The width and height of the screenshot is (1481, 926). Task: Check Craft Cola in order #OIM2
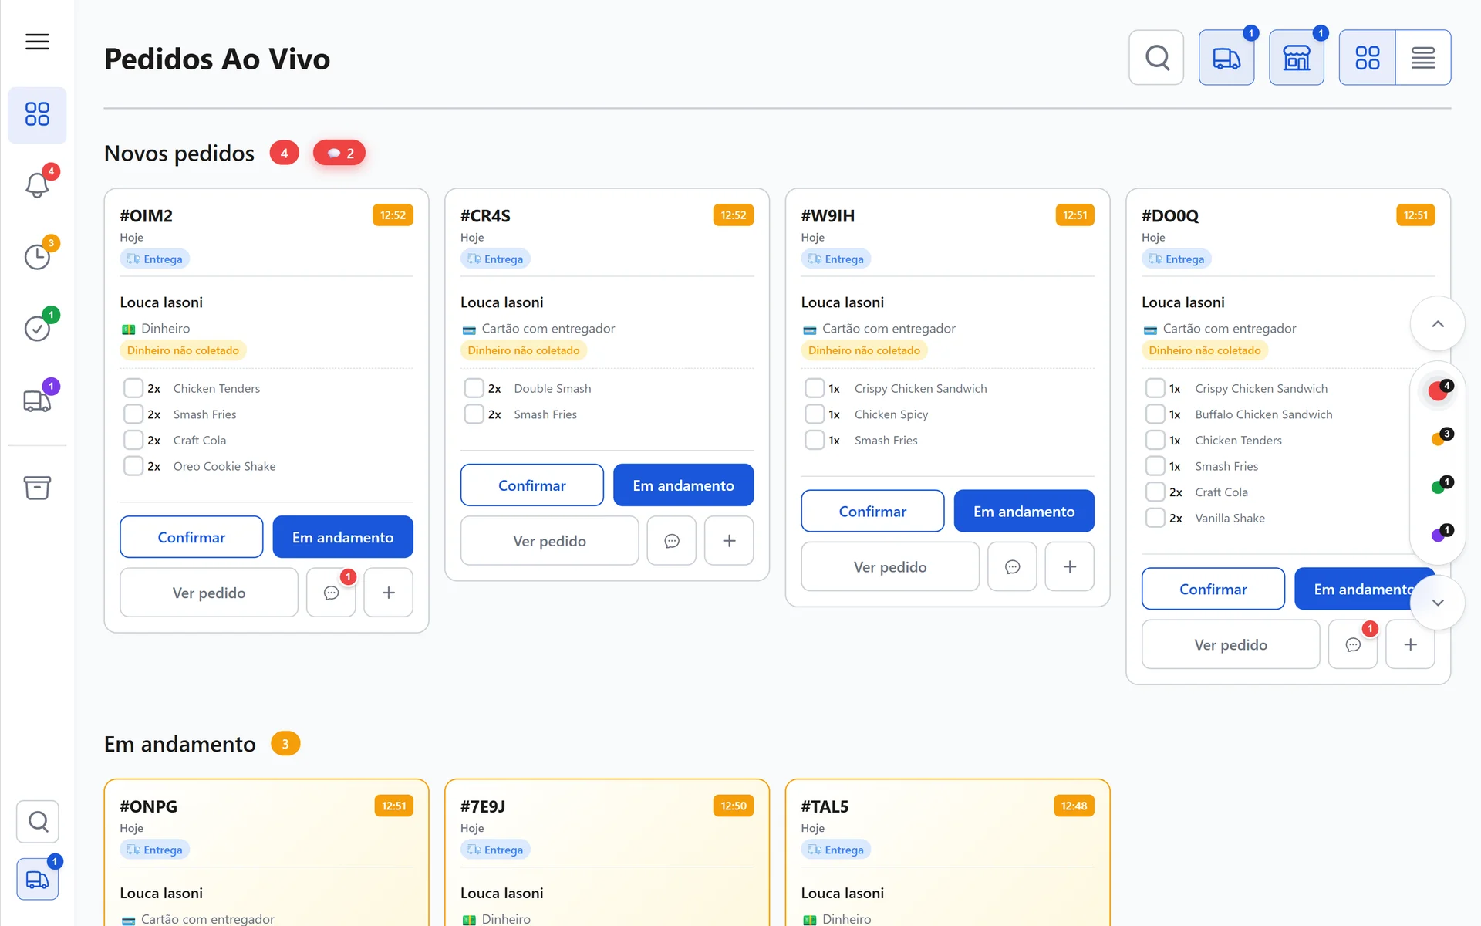[133, 440]
